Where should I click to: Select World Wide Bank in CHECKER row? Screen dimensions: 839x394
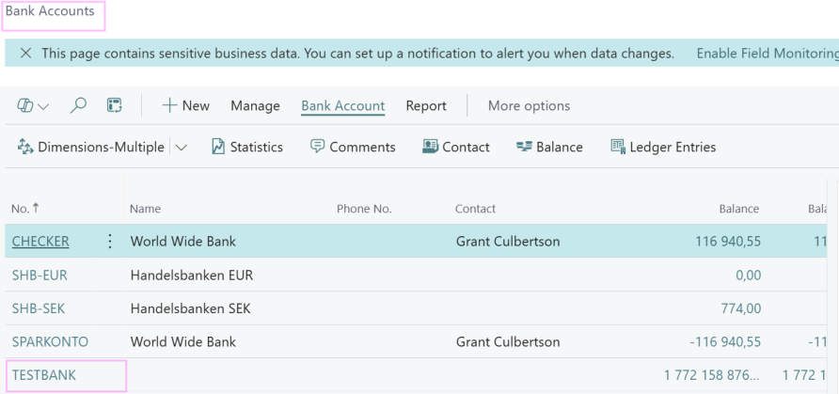click(183, 241)
